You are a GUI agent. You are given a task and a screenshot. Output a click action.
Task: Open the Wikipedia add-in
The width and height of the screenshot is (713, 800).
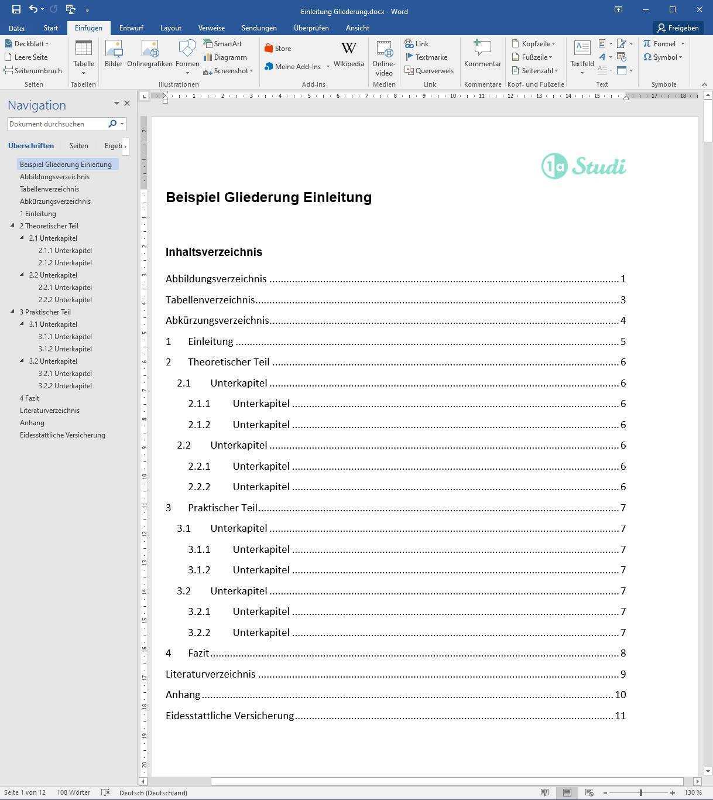[x=348, y=54]
